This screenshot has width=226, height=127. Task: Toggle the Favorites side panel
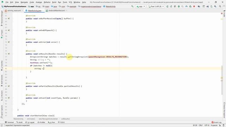tap(2, 66)
